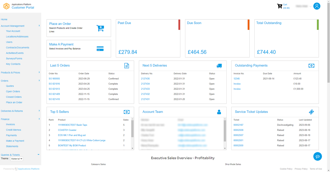The width and height of the screenshot is (330, 172).
Task: Open Contracts/Documents in sidebar
Action: pyautogui.click(x=18, y=47)
